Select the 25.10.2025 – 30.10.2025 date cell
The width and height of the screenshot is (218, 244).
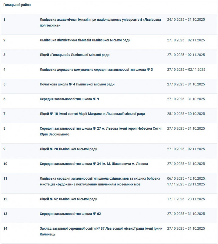[186, 114]
